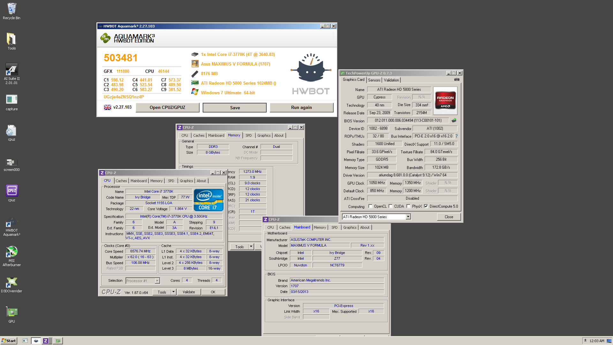Open Caches tab in front CPU-Z window
Screen dimensions: 613x345
pos(121,181)
